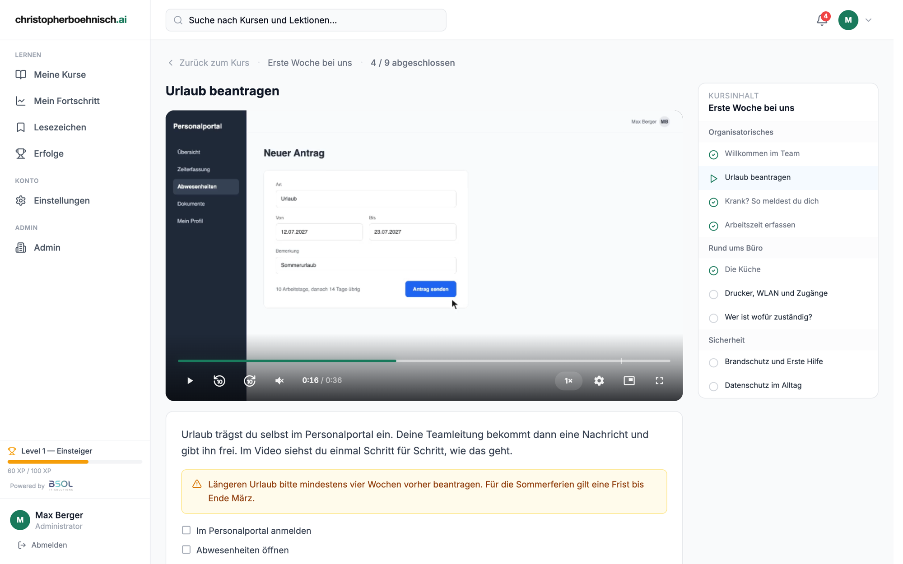Viewport: 903px width, 564px height.
Task: Click the Mein Fortschritt chart icon
Action: 21,101
